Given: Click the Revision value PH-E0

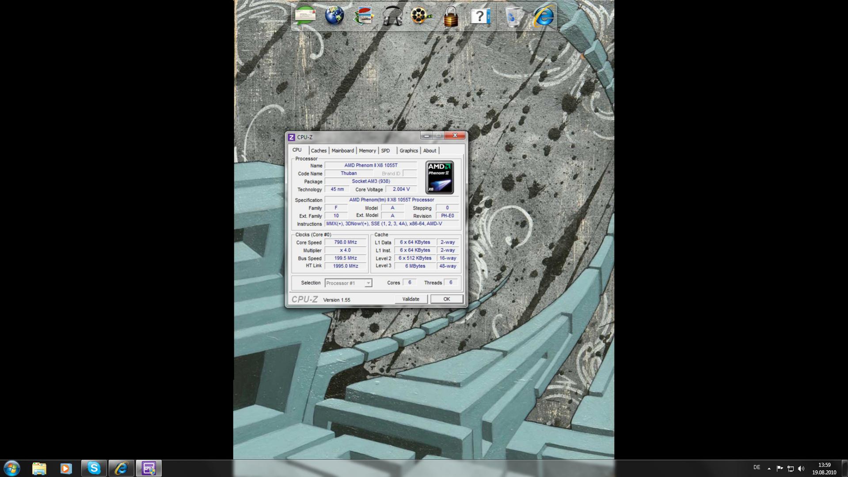Looking at the screenshot, I should pyautogui.click(x=447, y=216).
